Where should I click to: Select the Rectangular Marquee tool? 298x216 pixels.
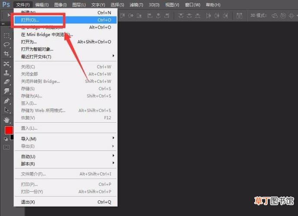click(x=7, y=36)
